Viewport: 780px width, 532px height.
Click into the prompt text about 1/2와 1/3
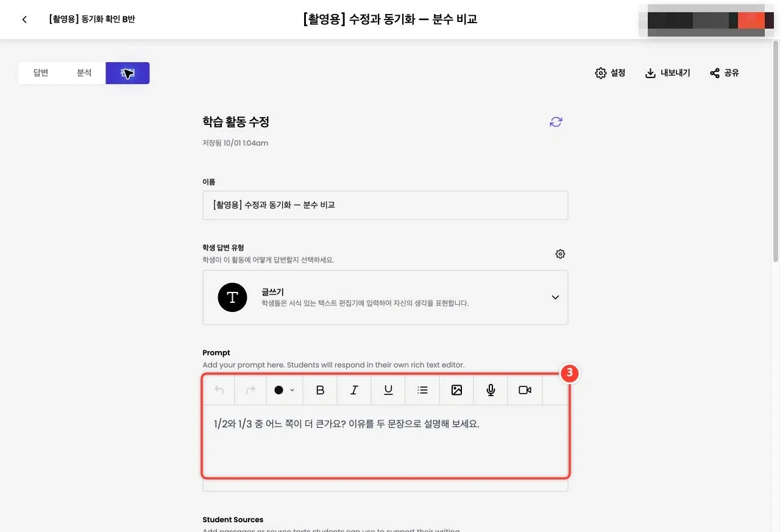coord(346,424)
